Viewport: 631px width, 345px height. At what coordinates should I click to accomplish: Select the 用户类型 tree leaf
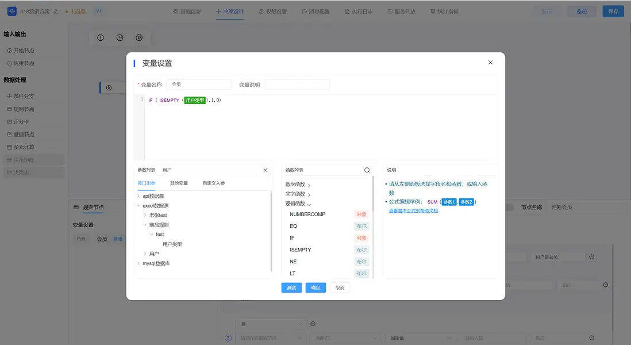tap(172, 244)
